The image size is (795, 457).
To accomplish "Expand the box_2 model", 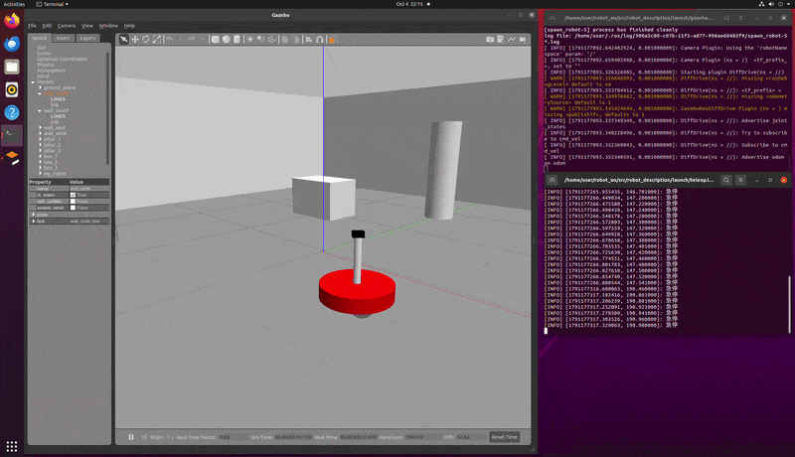I will (40, 162).
